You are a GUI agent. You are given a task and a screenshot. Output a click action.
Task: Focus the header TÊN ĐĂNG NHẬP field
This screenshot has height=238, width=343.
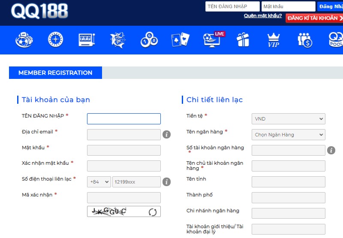point(232,6)
